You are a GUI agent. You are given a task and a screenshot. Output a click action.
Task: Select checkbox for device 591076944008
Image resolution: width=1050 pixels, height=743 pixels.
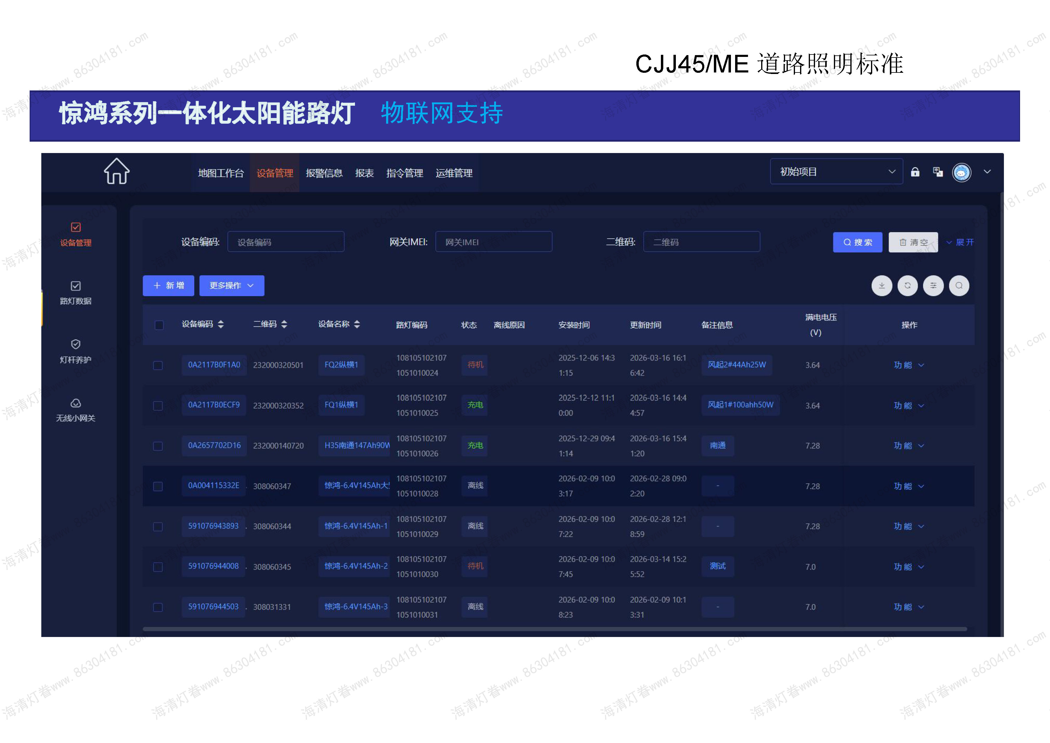tap(158, 567)
